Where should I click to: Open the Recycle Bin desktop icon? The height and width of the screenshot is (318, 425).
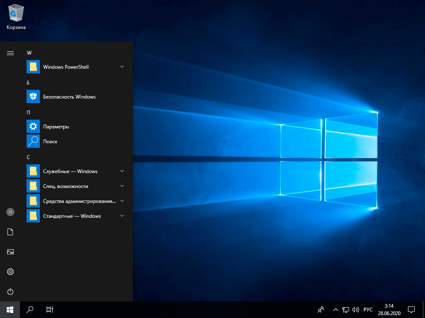(x=16, y=17)
